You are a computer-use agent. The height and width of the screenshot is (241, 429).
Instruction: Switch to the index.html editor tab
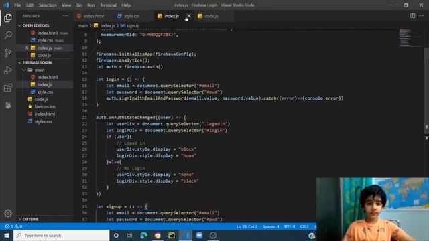(94, 16)
